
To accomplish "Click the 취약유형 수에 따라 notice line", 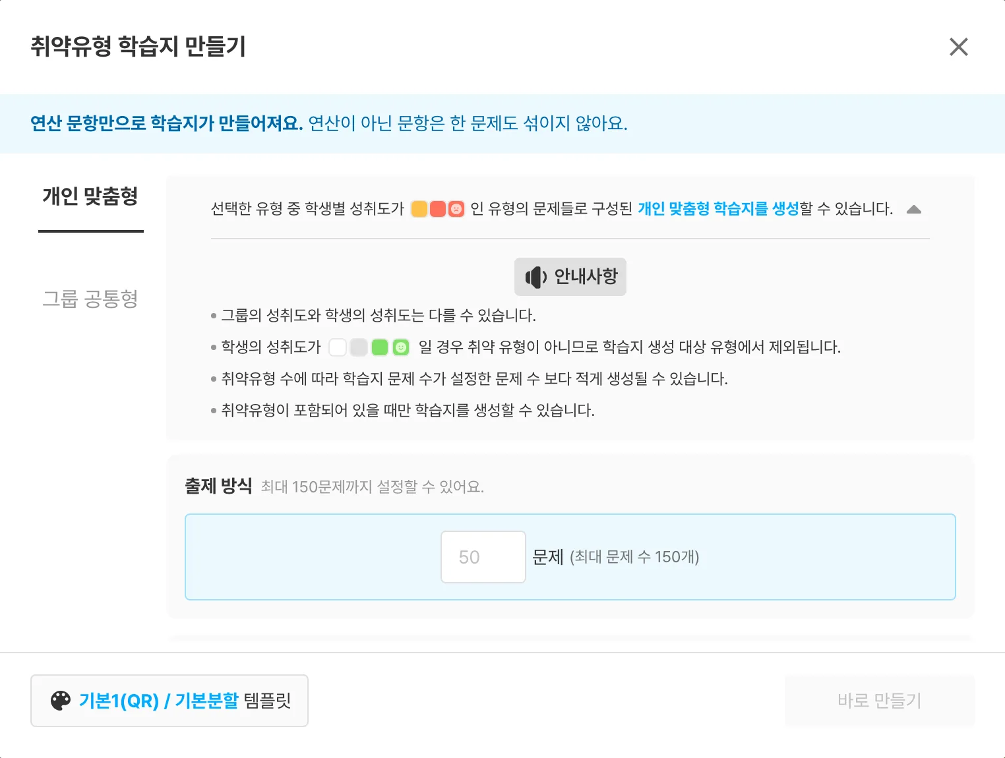I will (475, 379).
